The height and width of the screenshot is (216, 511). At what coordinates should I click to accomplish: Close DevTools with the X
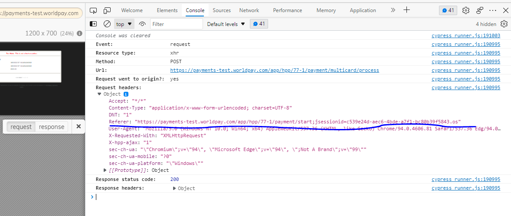click(505, 10)
